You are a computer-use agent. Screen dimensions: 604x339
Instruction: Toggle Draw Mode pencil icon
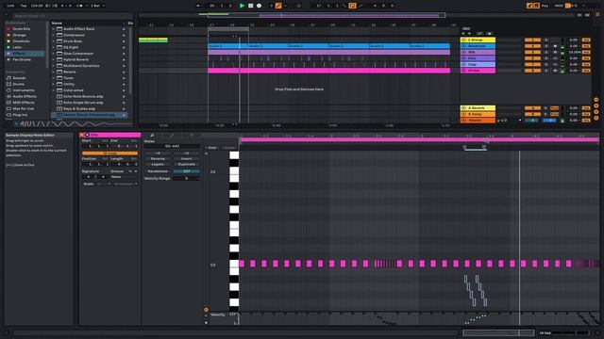click(529, 6)
